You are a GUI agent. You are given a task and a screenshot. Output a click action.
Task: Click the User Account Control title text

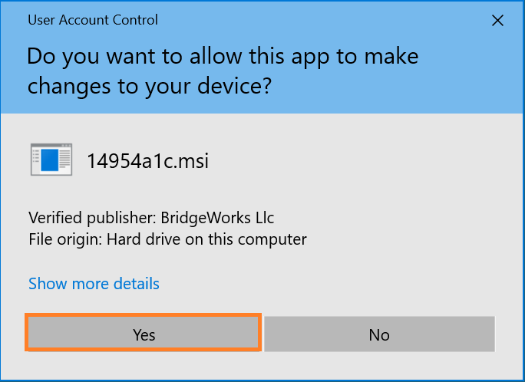[x=93, y=20]
